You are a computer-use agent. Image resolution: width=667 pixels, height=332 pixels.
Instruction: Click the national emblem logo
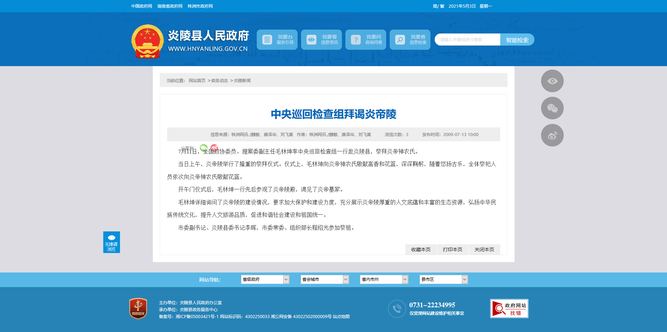(147, 41)
